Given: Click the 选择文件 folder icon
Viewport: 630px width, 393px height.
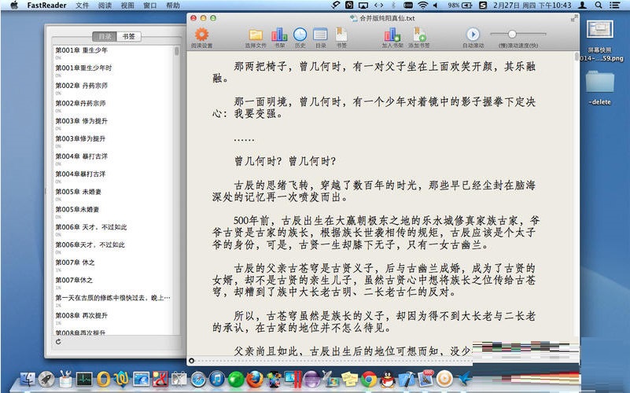Looking at the screenshot, I should (256, 35).
